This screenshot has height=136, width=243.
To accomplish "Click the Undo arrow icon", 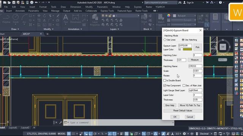I will coord(36,2).
